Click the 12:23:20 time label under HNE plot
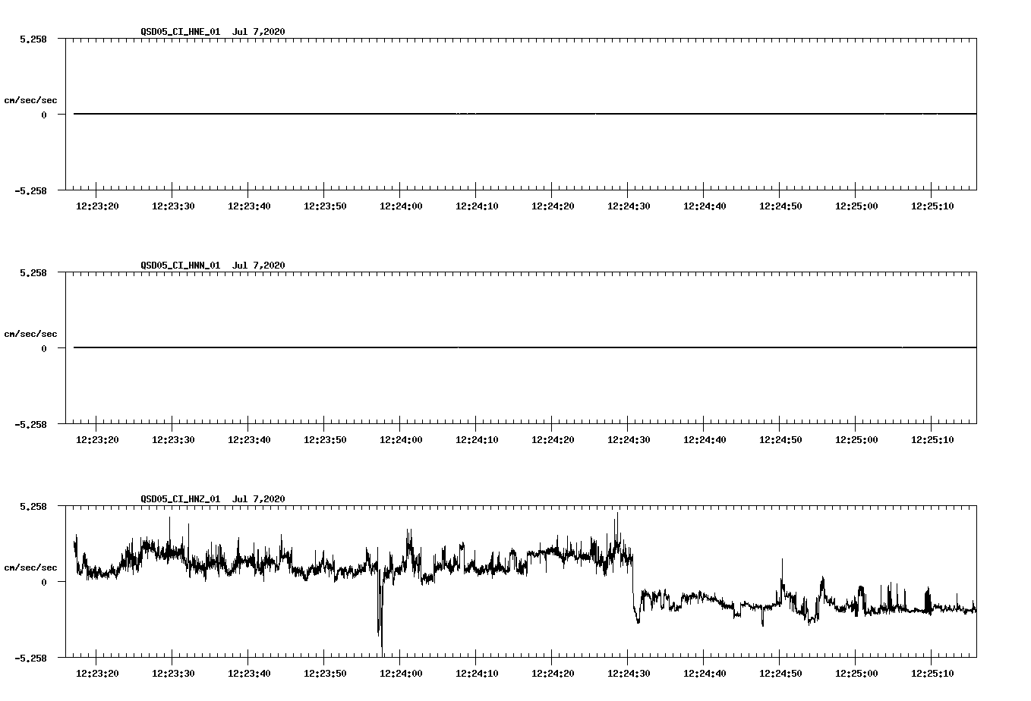The image size is (1031, 701). (x=97, y=206)
